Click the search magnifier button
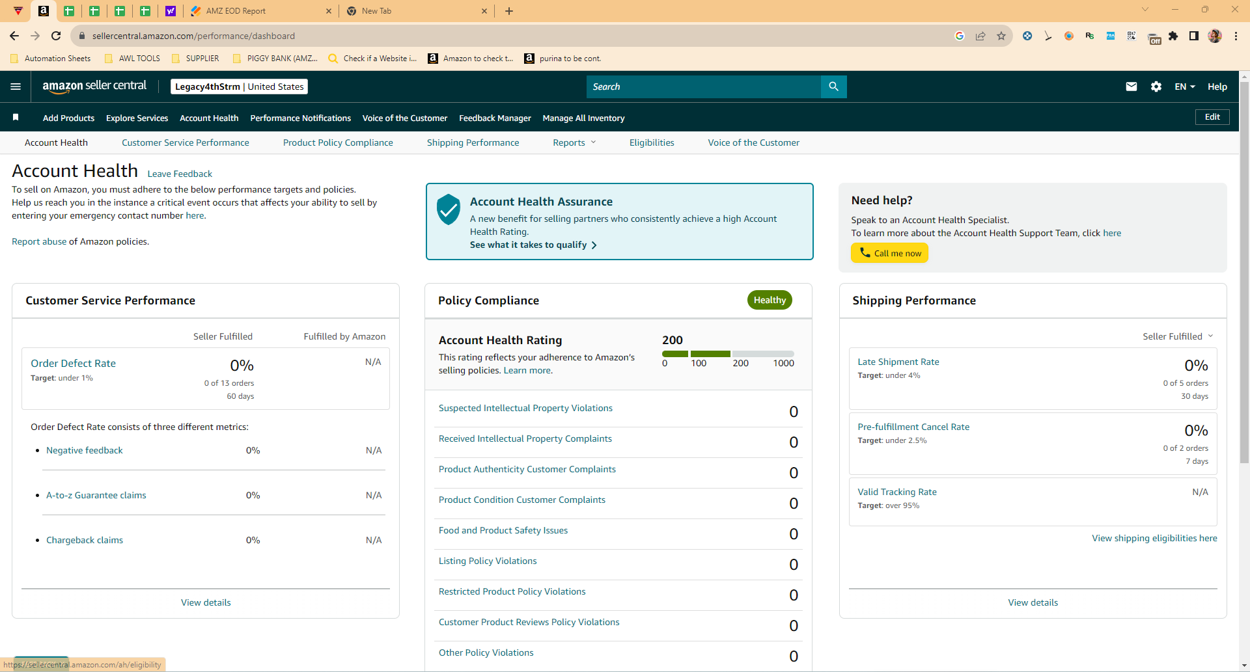The height and width of the screenshot is (672, 1250). pos(833,87)
